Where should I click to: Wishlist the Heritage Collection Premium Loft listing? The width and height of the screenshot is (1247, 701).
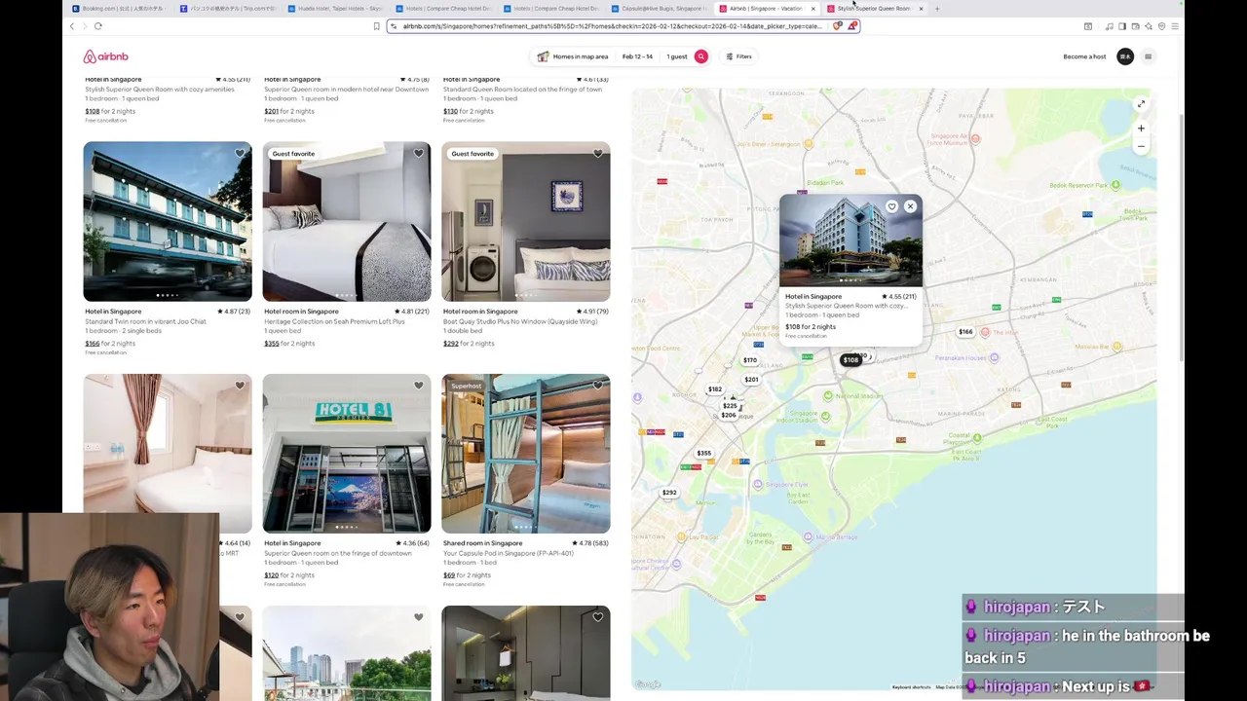(419, 154)
